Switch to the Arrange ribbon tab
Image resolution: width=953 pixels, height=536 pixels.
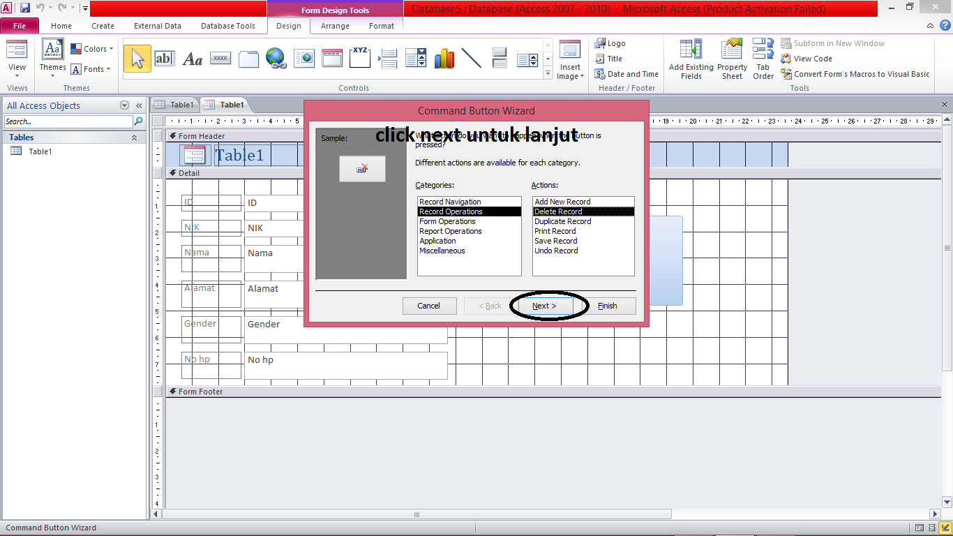tap(335, 26)
